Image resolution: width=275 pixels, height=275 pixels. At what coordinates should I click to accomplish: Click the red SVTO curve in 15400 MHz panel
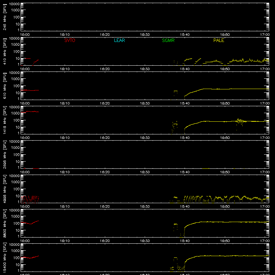click(x=30, y=257)
